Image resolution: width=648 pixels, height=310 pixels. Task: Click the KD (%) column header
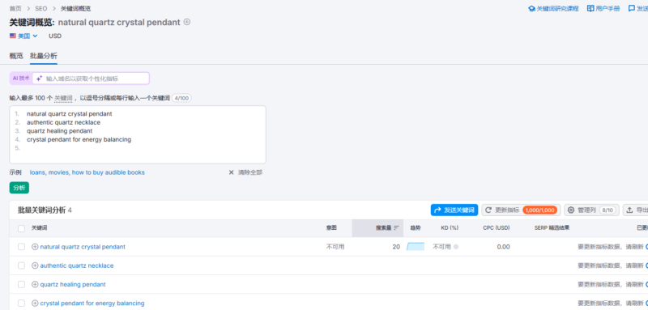[450, 228]
